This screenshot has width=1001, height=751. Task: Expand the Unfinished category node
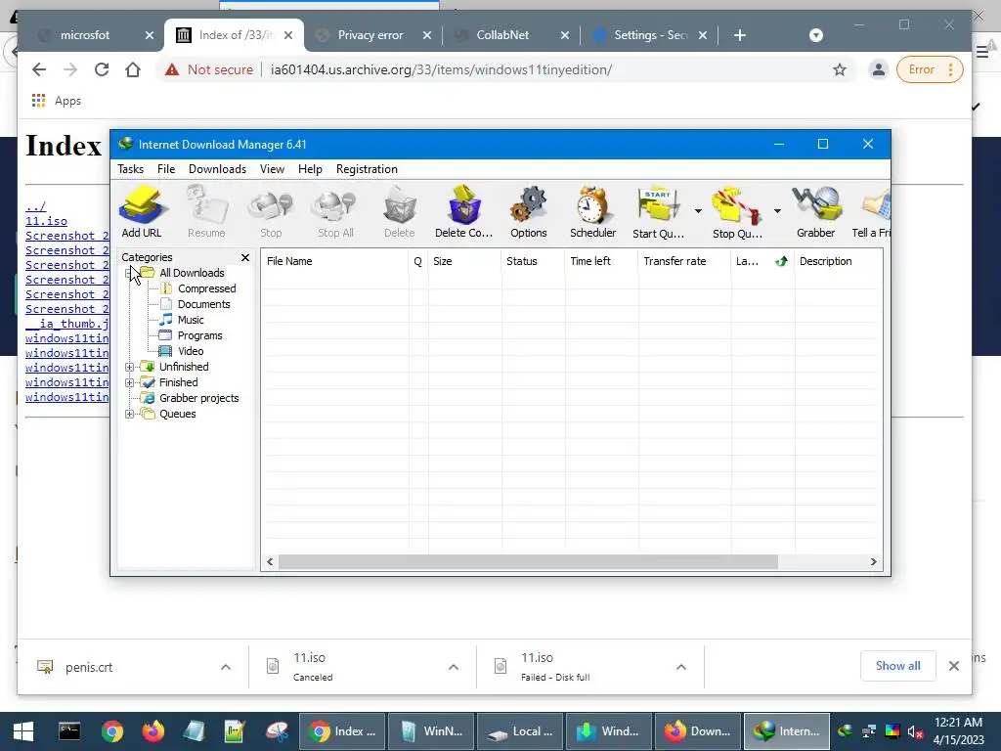pos(130,368)
